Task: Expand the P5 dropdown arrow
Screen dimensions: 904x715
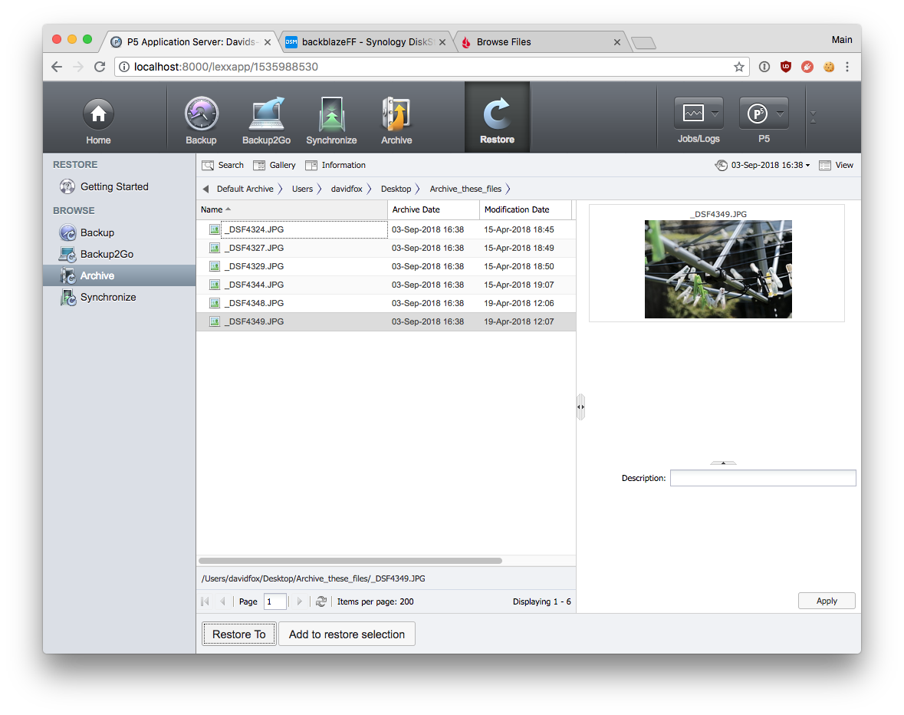Action: [780, 114]
